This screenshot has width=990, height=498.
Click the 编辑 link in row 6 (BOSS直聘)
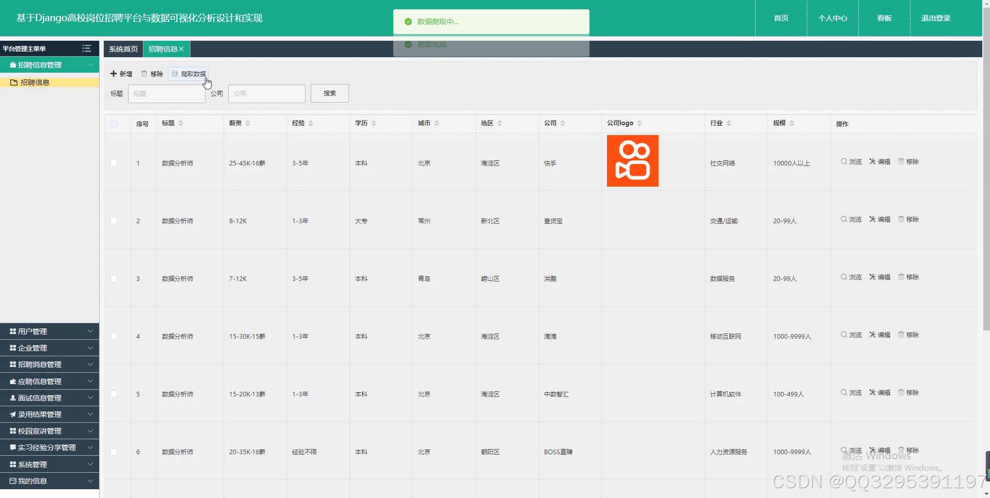880,450
